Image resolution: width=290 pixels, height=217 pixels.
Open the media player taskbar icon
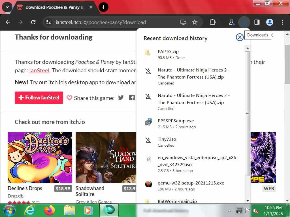coord(89,210)
